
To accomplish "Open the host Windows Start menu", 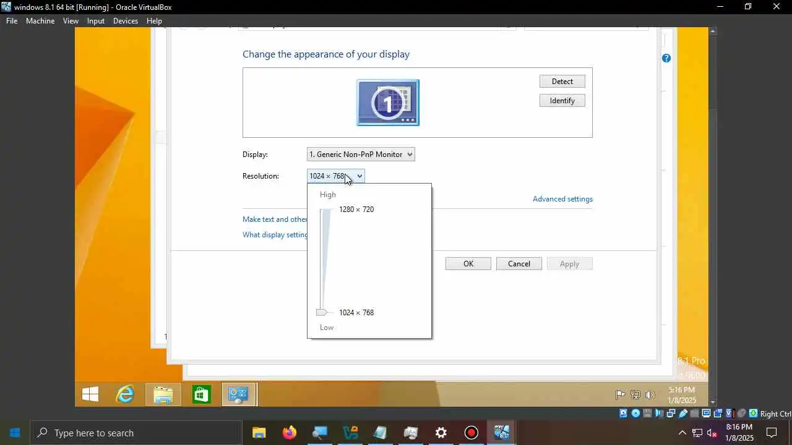I will (15, 433).
